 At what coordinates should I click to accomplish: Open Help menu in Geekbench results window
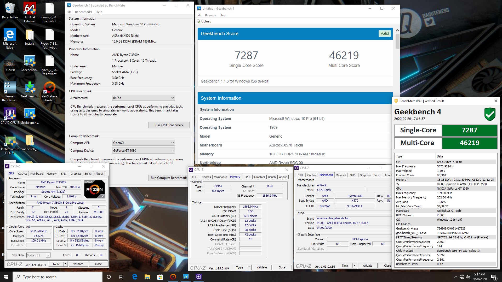(x=223, y=15)
